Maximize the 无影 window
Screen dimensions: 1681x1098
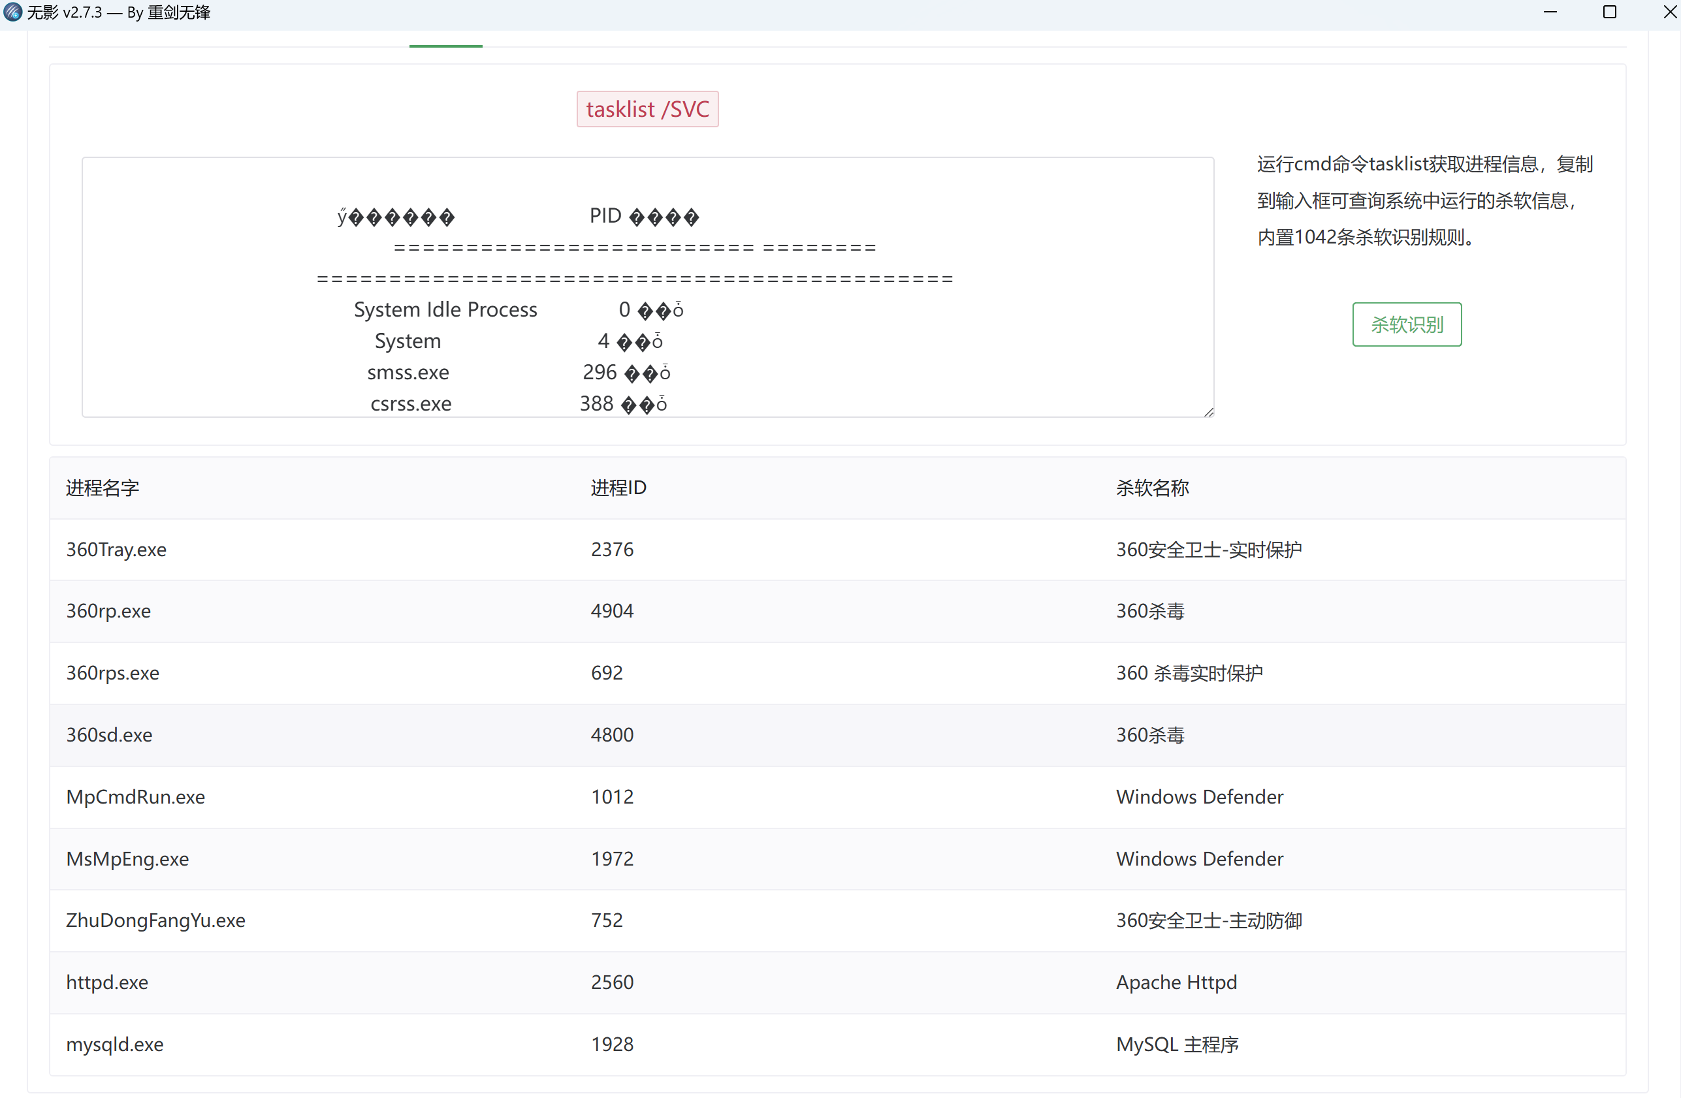click(1610, 12)
